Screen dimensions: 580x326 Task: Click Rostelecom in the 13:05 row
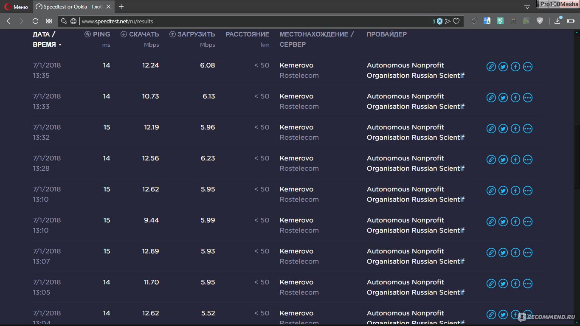[299, 292]
